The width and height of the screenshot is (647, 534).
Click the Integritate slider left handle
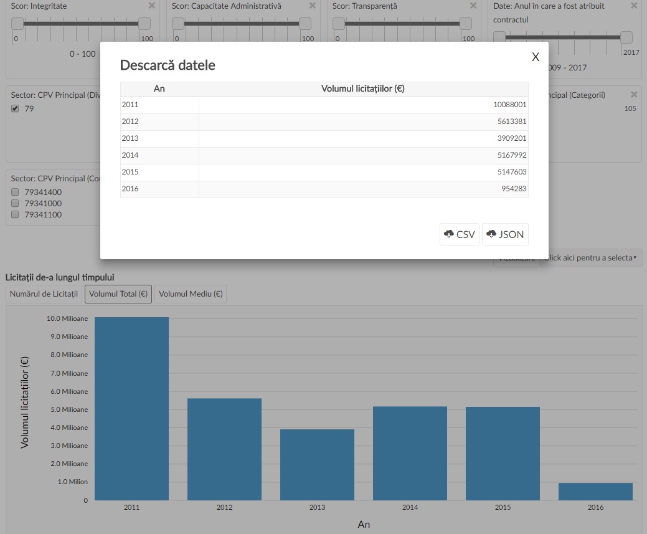17,24
